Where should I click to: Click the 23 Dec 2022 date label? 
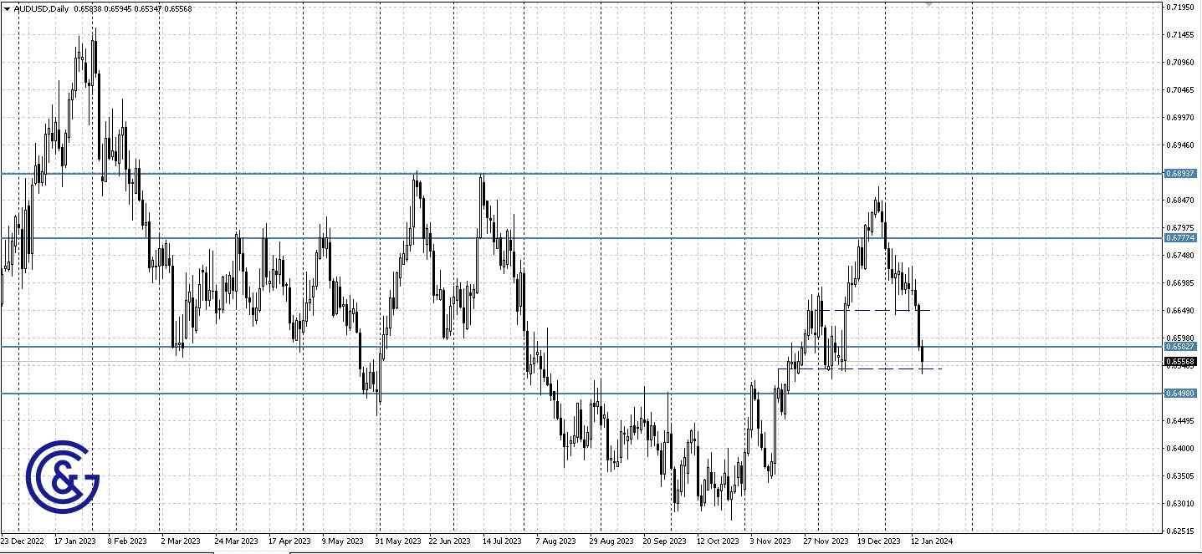point(20,541)
